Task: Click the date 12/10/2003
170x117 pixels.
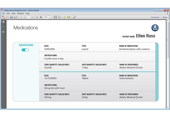Action: click(x=50, y=78)
